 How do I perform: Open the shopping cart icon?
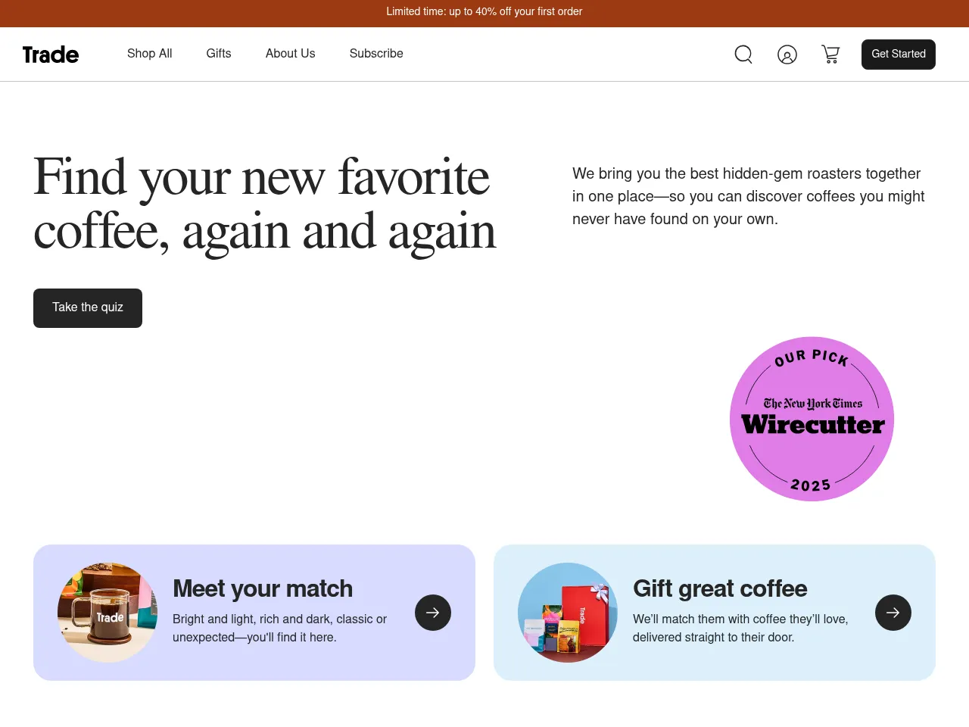tap(830, 54)
